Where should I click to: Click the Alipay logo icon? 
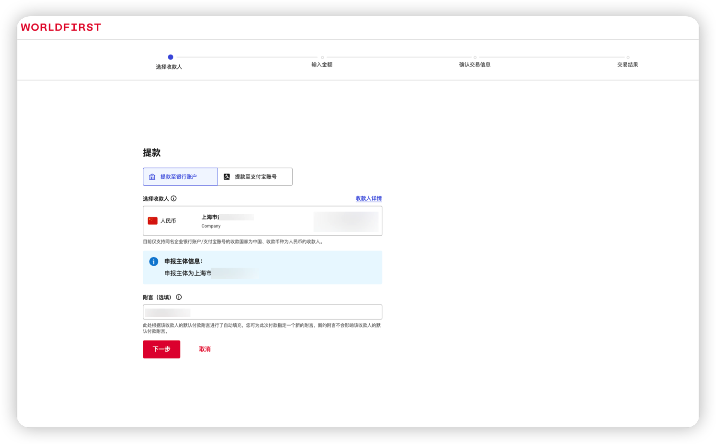[227, 177]
